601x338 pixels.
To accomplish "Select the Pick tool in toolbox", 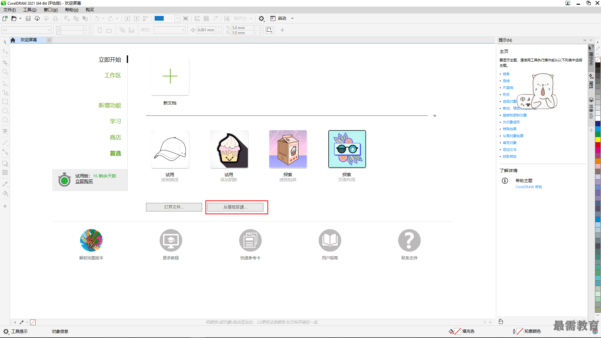I will [5, 42].
